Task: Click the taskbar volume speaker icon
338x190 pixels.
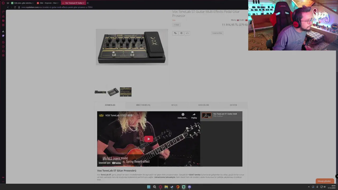Action: pos(325,187)
